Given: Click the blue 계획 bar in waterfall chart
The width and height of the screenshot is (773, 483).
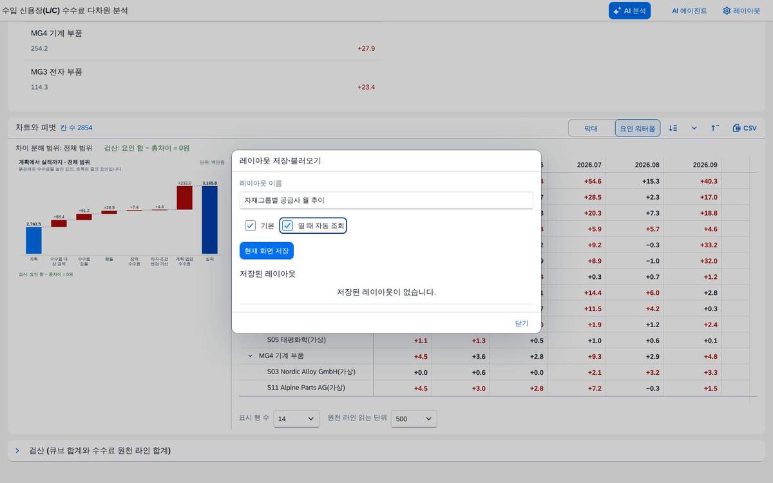Looking at the screenshot, I should 33,240.
